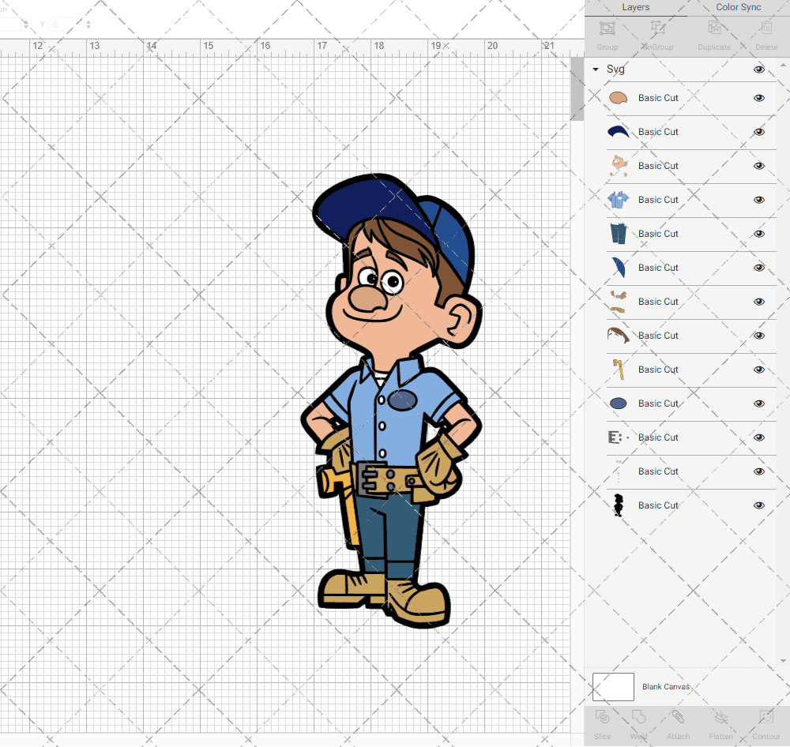790x747 pixels.
Task: Hide the blue oval badge layer
Action: click(x=759, y=404)
